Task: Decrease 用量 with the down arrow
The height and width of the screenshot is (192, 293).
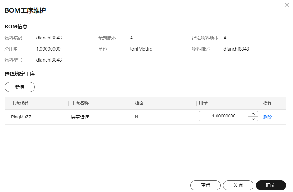Action: (x=253, y=119)
